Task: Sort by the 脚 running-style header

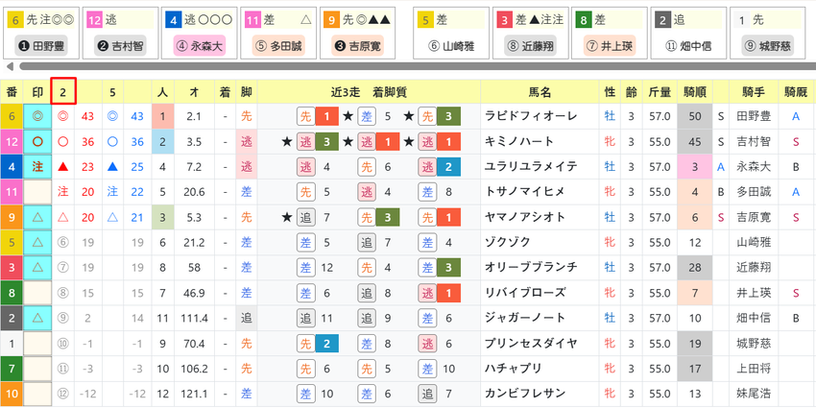Action: [x=247, y=92]
